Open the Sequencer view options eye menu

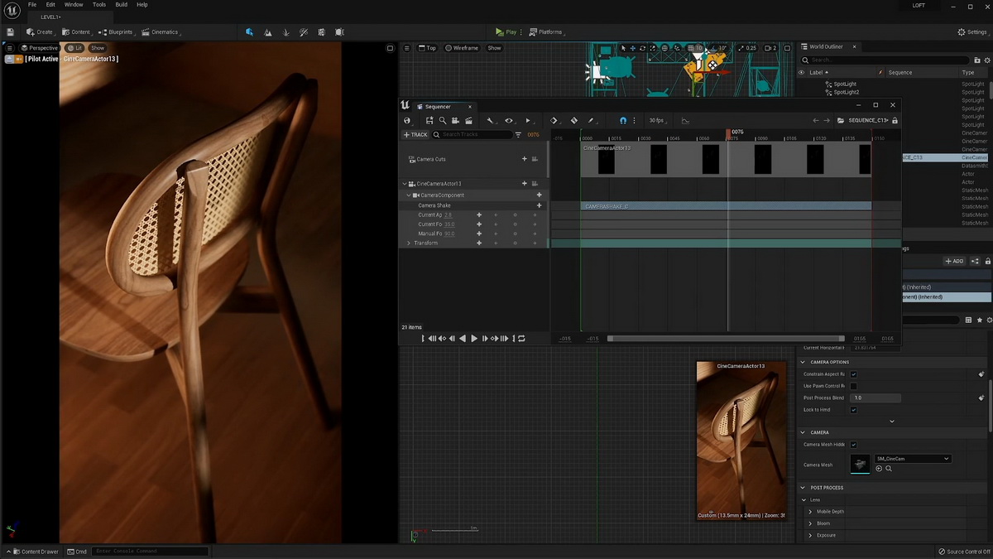[x=509, y=121]
